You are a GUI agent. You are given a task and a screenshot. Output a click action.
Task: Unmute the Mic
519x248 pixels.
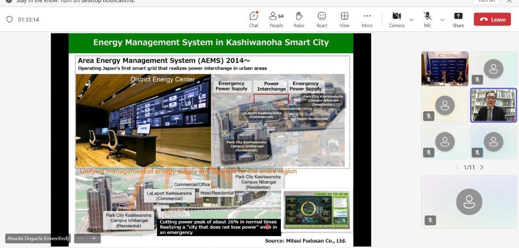tap(427, 19)
